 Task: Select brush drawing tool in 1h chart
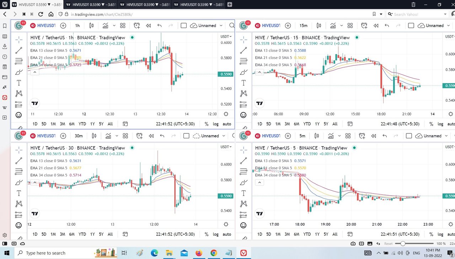point(19,72)
